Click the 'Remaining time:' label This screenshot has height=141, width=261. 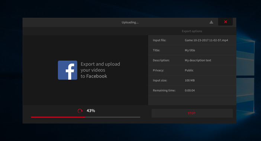coord(164,91)
